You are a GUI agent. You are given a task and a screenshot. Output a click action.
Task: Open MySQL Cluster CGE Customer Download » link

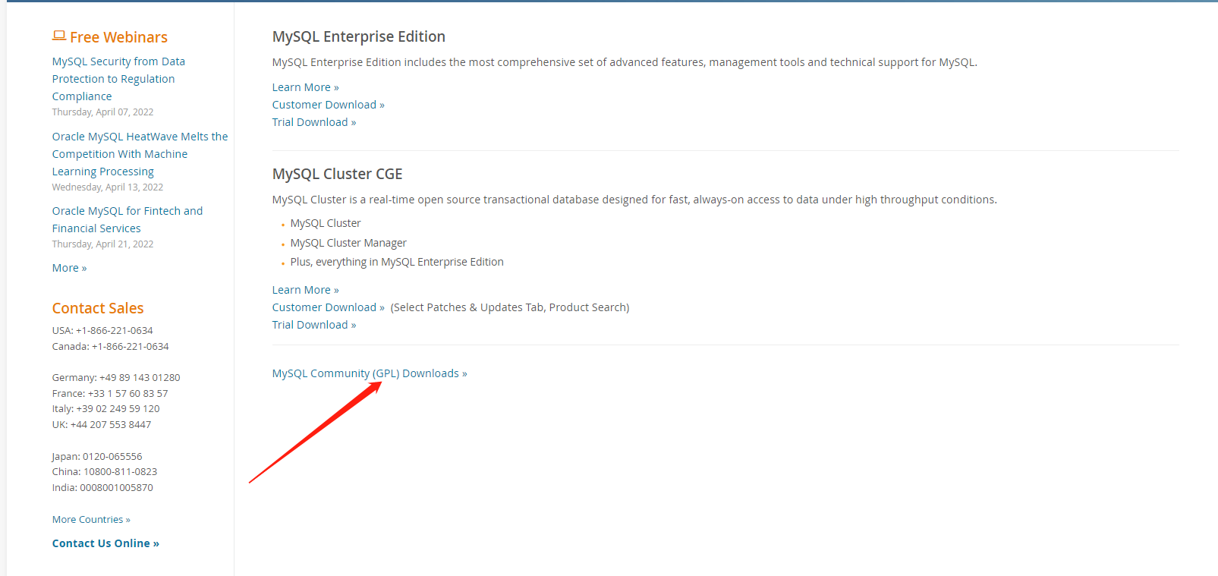coord(329,307)
